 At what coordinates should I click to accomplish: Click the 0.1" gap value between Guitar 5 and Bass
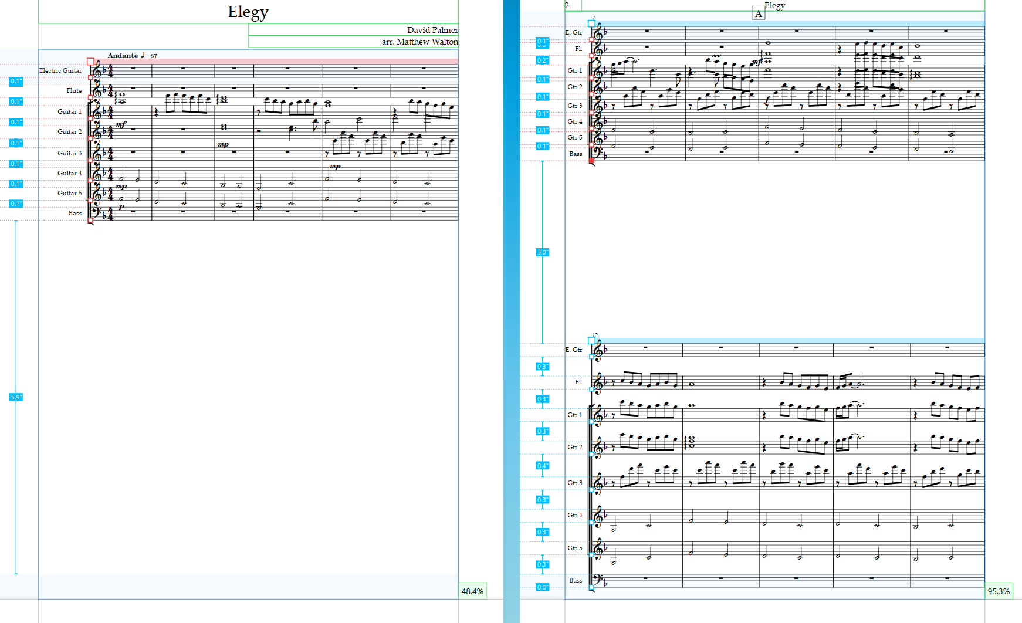[16, 204]
